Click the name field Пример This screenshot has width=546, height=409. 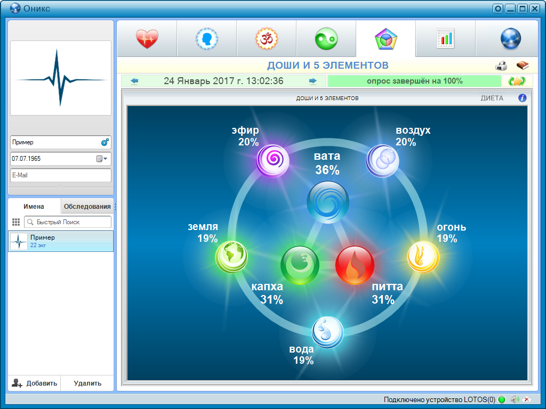point(61,142)
